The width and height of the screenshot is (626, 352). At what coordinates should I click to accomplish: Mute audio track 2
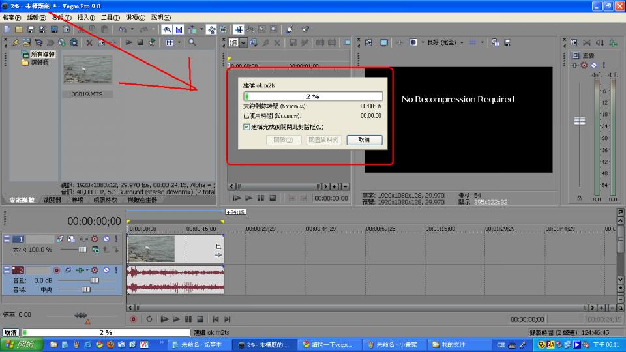[105, 270]
